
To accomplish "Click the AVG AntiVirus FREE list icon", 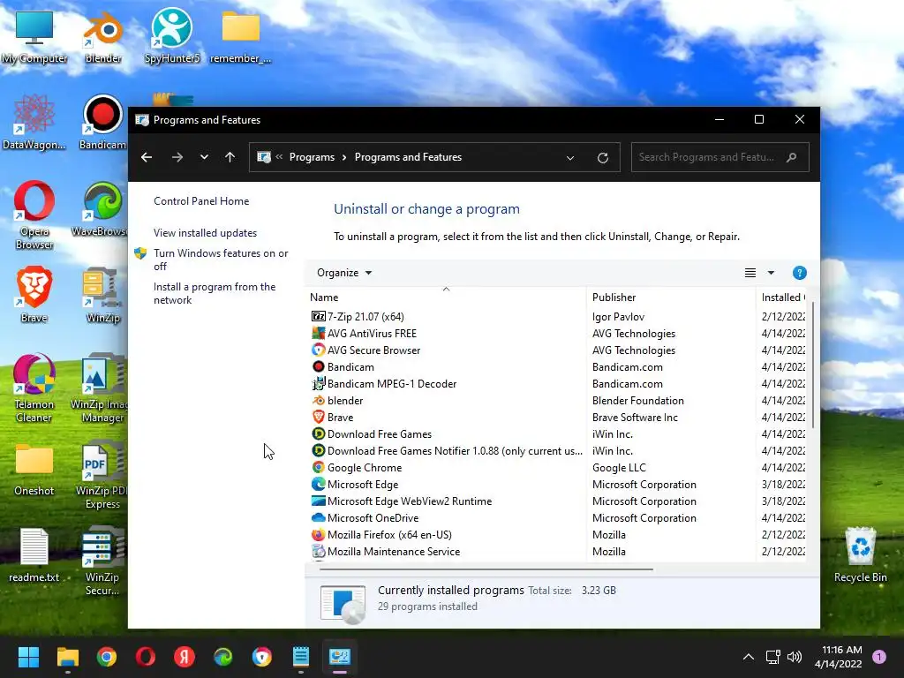I will [318, 333].
